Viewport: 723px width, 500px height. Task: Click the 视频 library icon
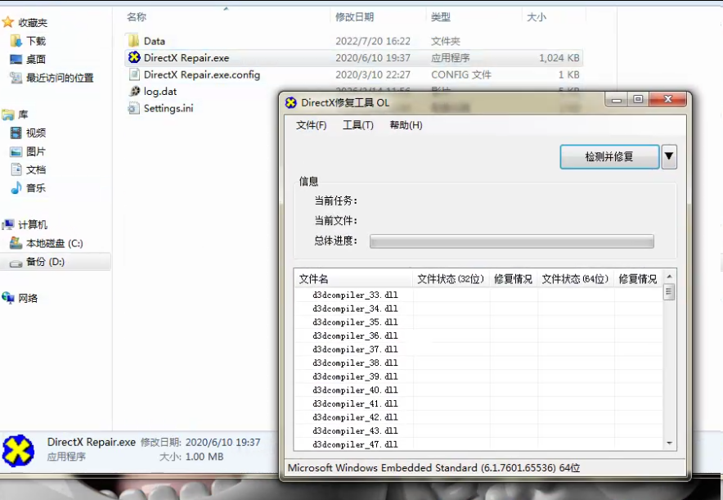tap(16, 133)
